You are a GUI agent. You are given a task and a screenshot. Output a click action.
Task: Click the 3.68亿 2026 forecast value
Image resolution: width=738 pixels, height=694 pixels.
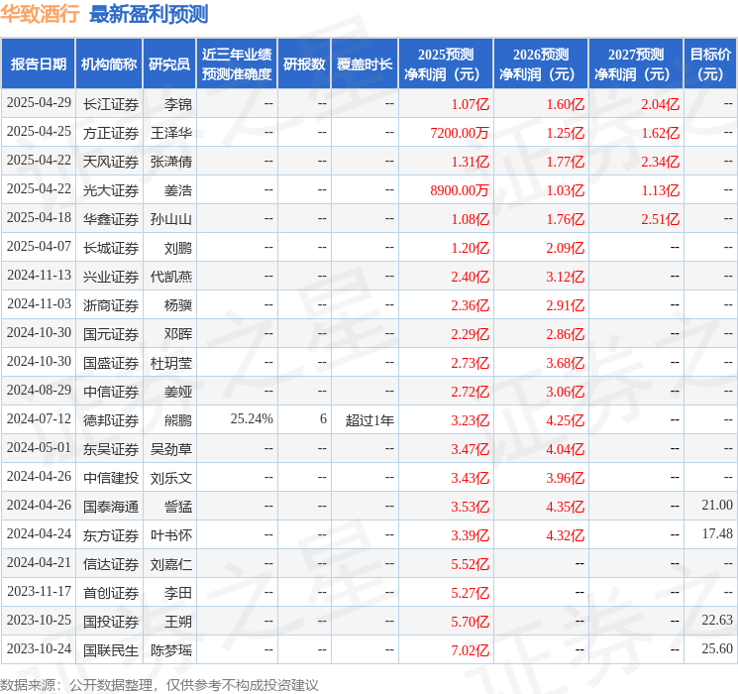tap(565, 363)
